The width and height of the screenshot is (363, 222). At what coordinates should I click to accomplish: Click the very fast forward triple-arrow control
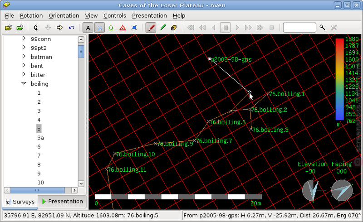click(x=260, y=28)
